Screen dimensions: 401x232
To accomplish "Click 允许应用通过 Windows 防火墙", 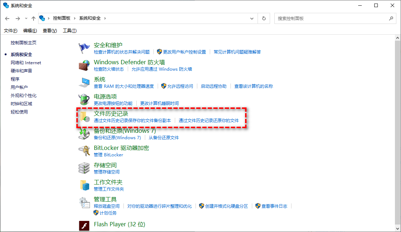I will coord(162,69).
